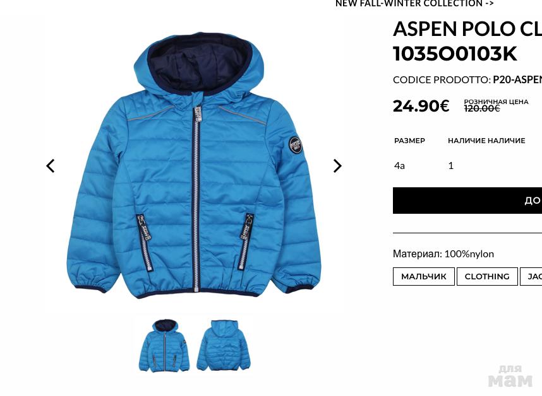Show previous product image with left arrow
This screenshot has width=542, height=396.
click(51, 166)
